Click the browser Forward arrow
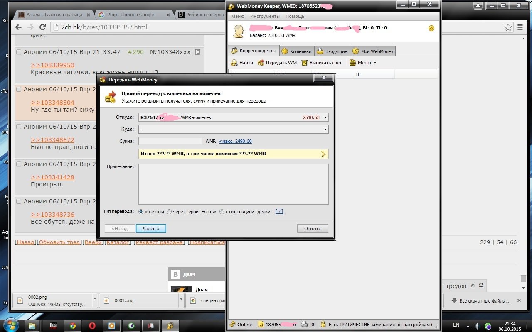 [x=30, y=27]
